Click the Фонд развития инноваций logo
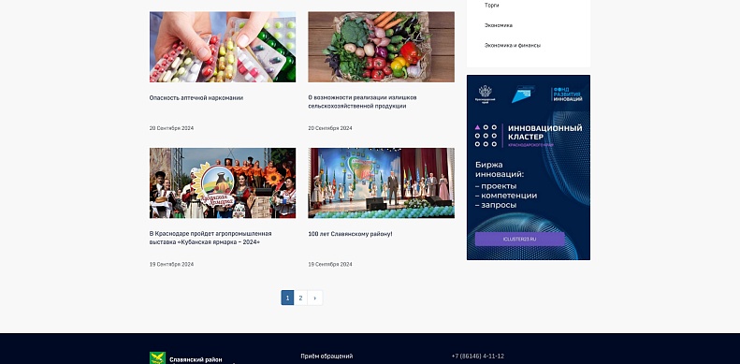740x364 pixels. (x=568, y=94)
